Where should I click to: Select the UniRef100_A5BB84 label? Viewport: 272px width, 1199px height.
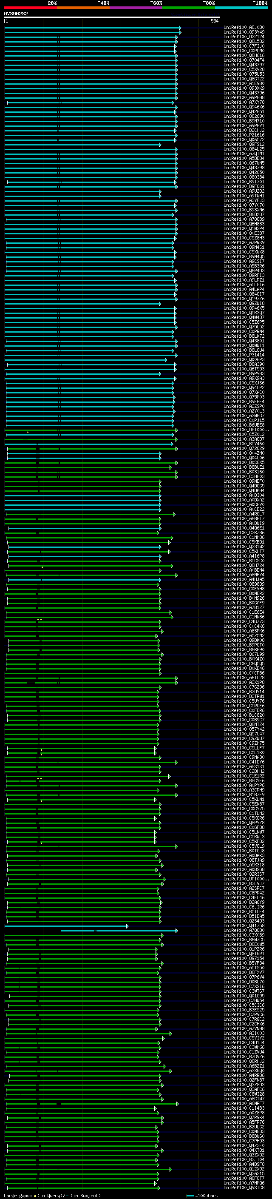(244, 158)
